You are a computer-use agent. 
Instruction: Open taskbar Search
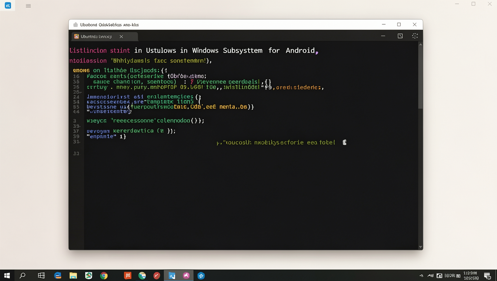click(x=22, y=275)
